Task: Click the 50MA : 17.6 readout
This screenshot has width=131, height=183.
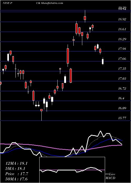Action: click(16, 179)
